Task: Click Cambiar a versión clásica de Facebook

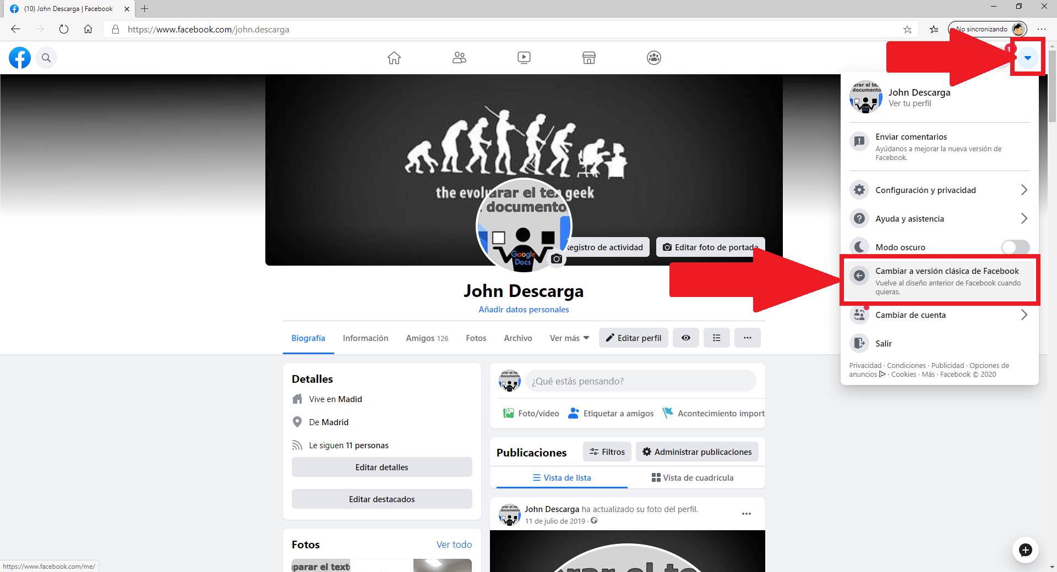Action: [940, 280]
